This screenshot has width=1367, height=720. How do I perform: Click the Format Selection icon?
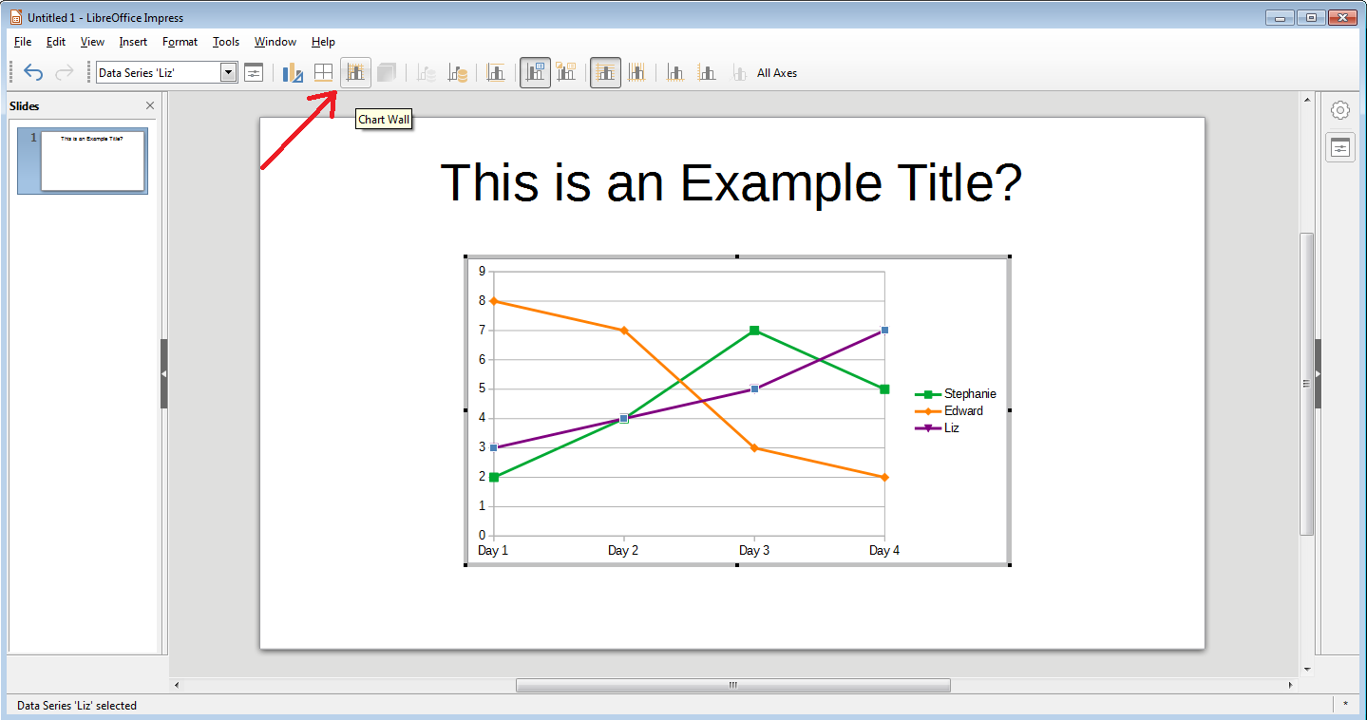[x=253, y=72]
